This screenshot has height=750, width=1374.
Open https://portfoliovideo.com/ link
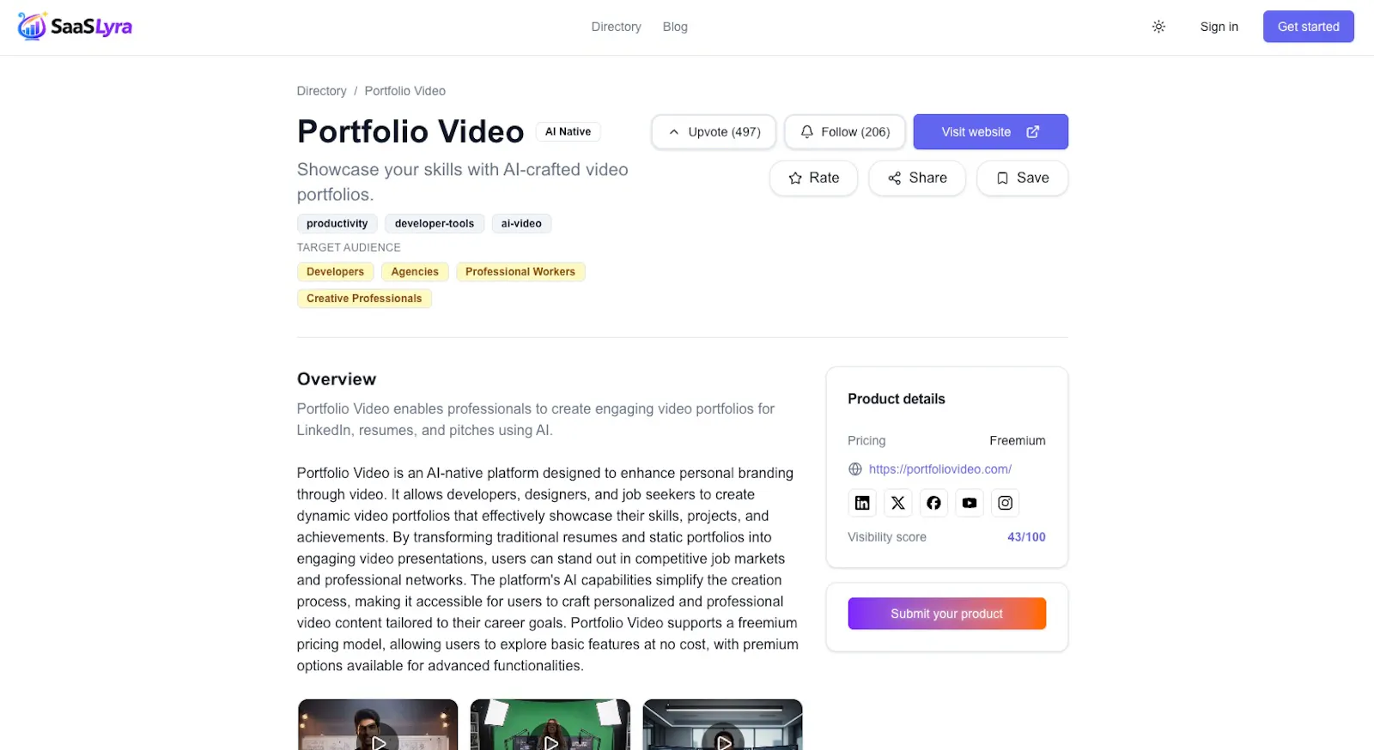click(940, 469)
